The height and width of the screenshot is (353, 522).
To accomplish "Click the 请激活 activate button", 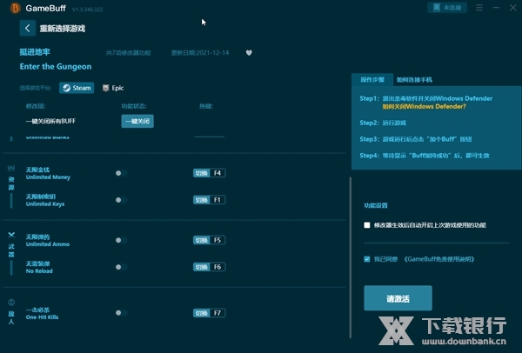I will pos(397,298).
